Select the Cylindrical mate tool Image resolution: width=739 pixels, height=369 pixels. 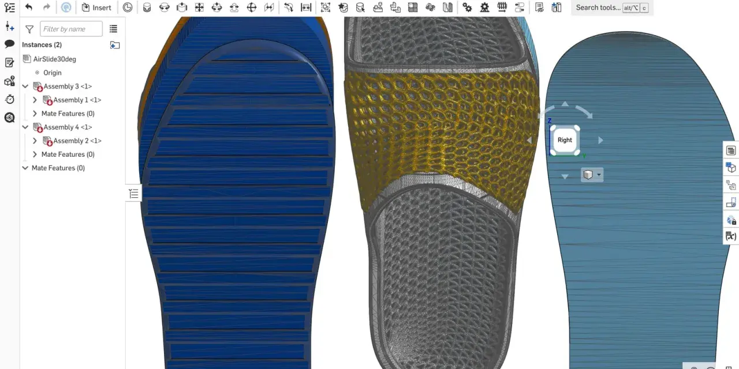(x=217, y=7)
